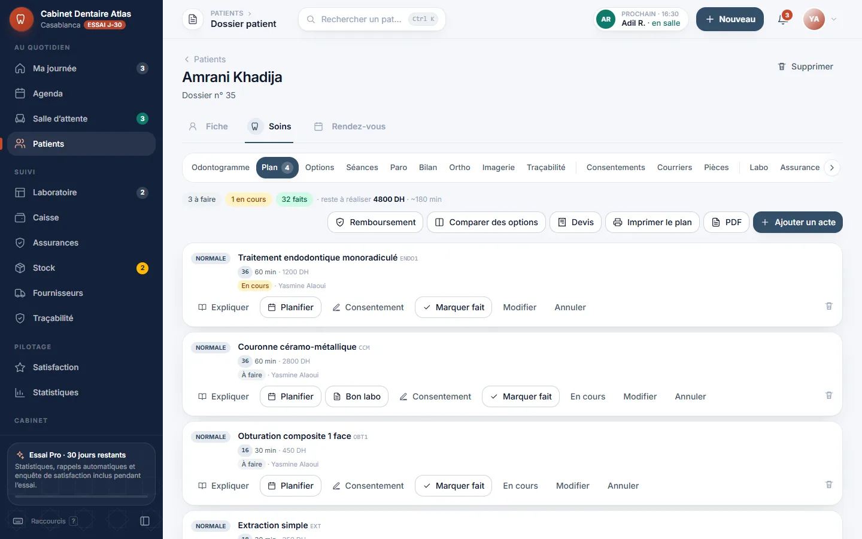Click the Nouveau button
862x539 pixels.
click(730, 19)
